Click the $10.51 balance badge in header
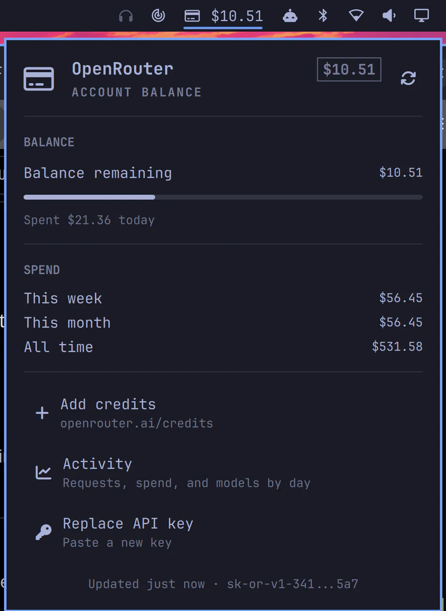The width and height of the screenshot is (446, 611). point(349,69)
